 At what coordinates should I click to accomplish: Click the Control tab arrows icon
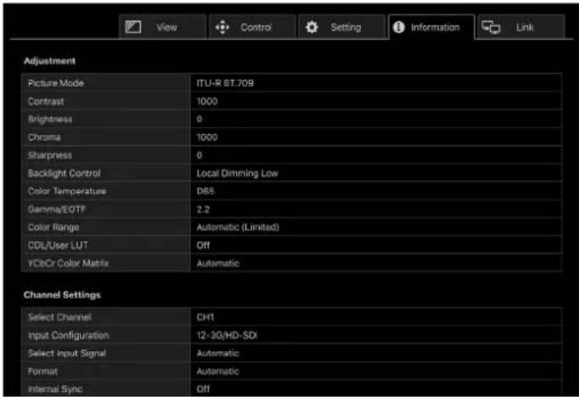tap(222, 27)
